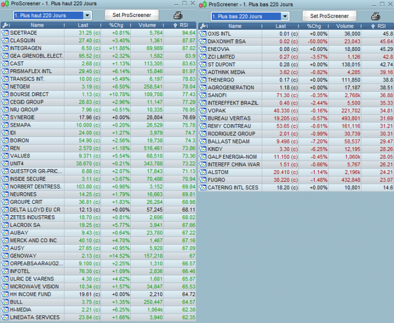Click Set ProScreener button in Plus bas window
Viewport: 394px width, 323px height.
(329, 16)
